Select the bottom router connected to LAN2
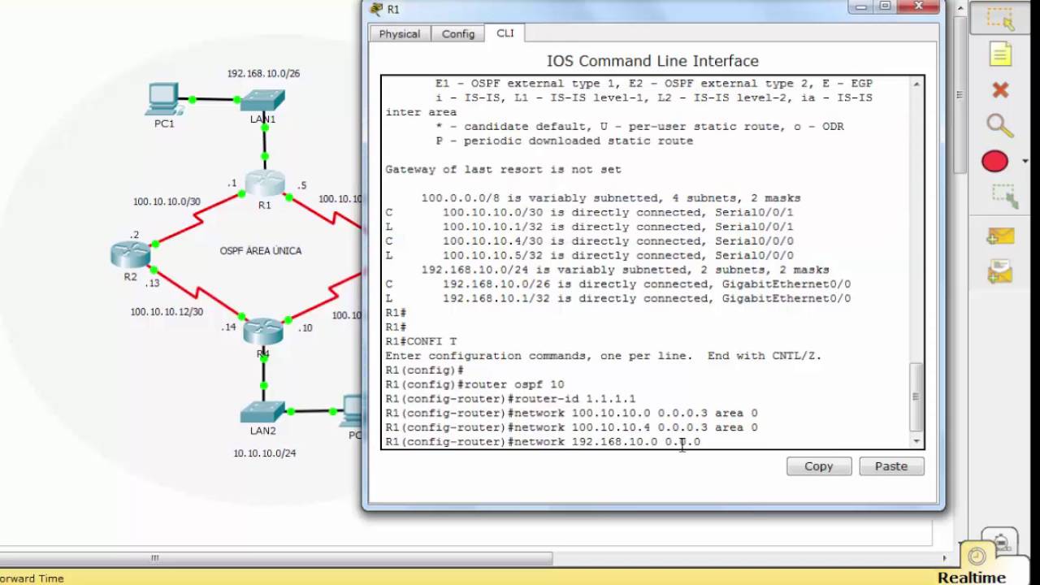Viewport: 1040px width, 585px height. pos(263,331)
